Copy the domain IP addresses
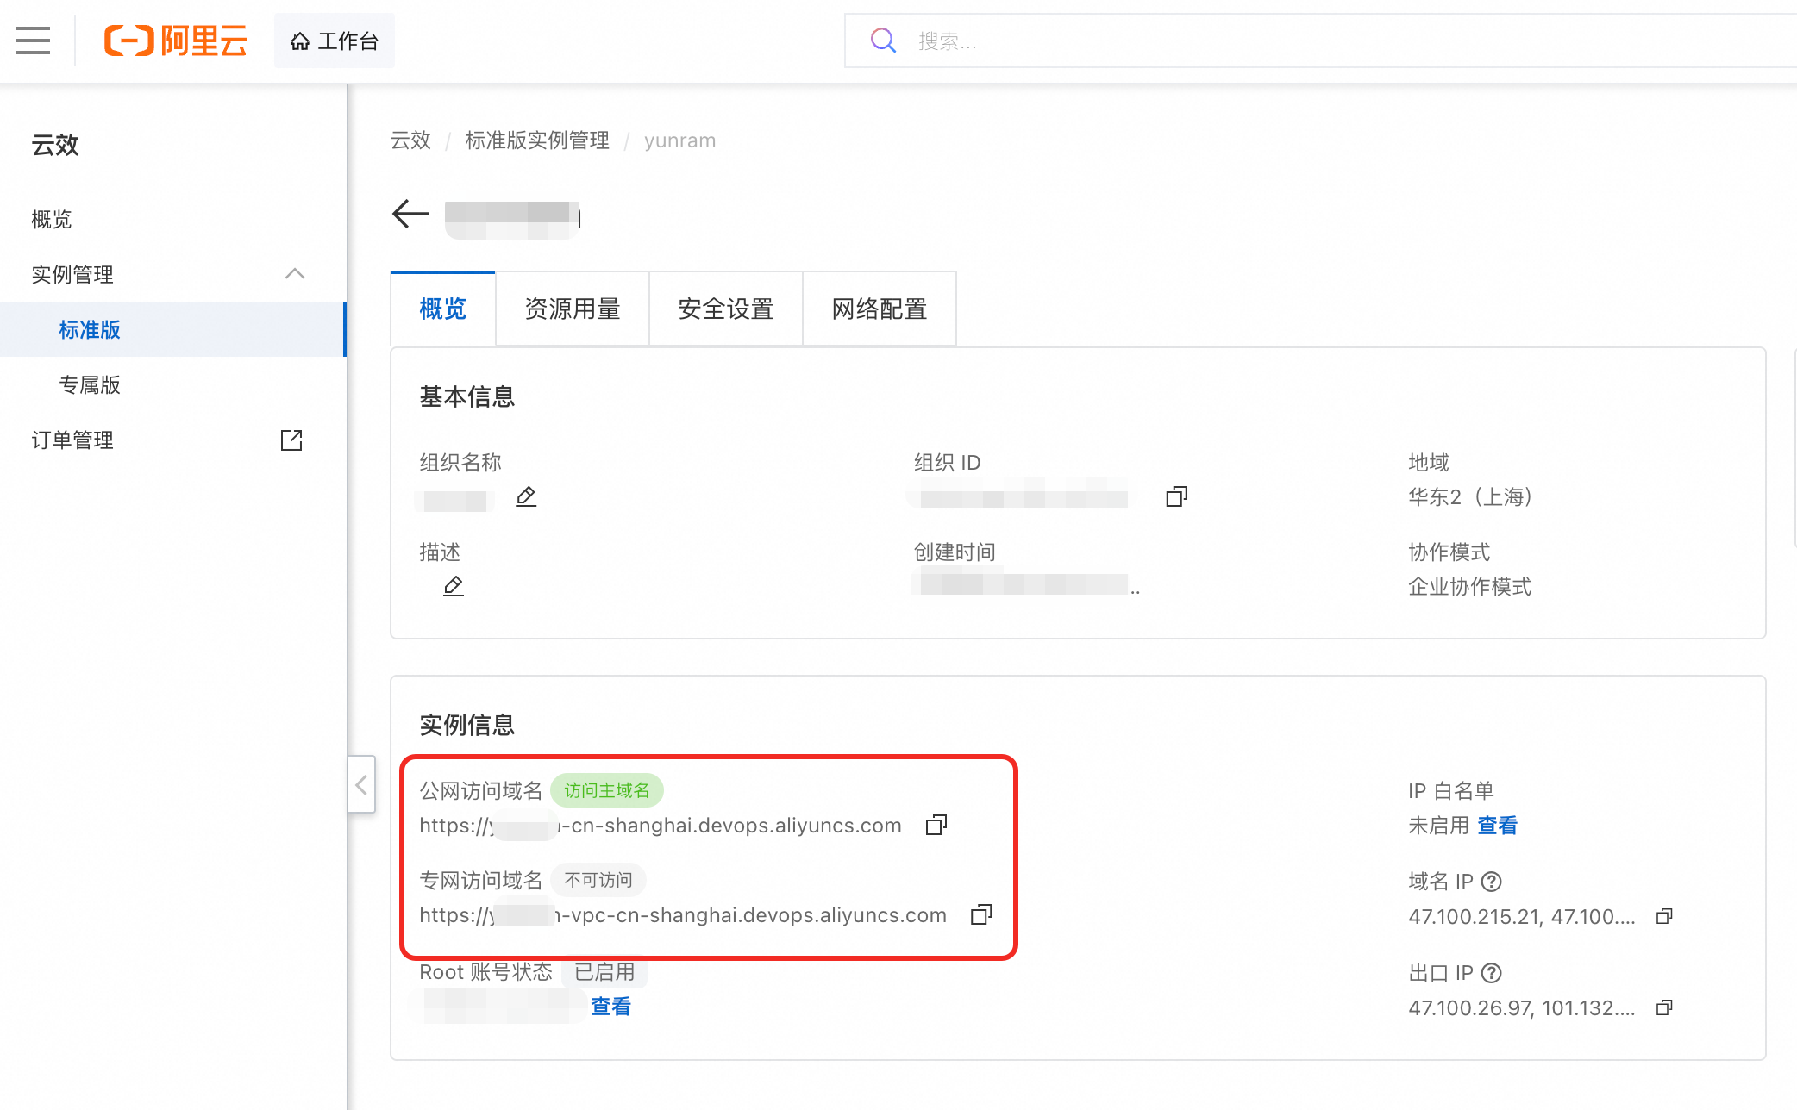Screen dimensions: 1797x1110 (1664, 916)
